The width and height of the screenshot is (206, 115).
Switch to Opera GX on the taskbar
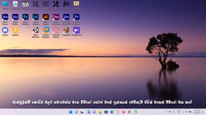click(118, 112)
